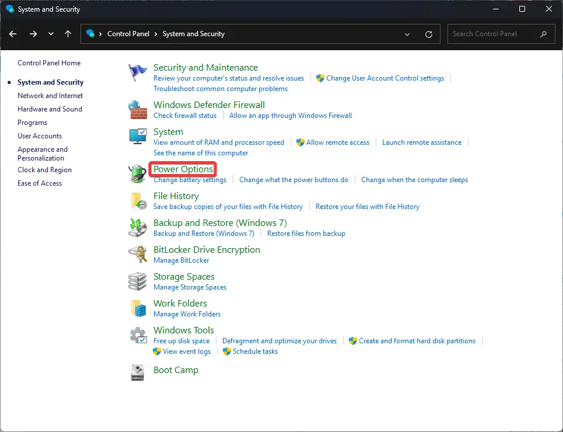This screenshot has height=432, width=563.
Task: Click View event logs
Action: coord(187,351)
